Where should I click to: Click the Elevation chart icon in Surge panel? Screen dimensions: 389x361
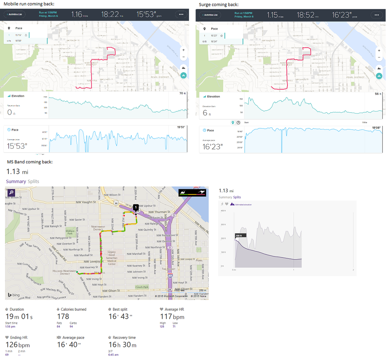click(x=205, y=97)
